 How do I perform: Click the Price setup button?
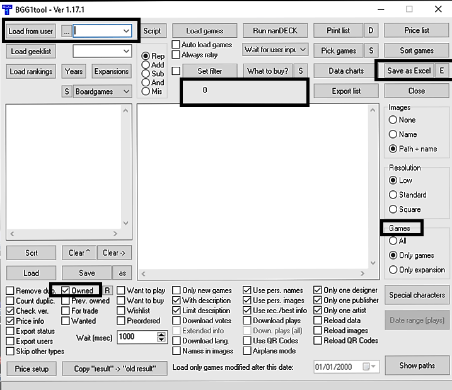32,369
